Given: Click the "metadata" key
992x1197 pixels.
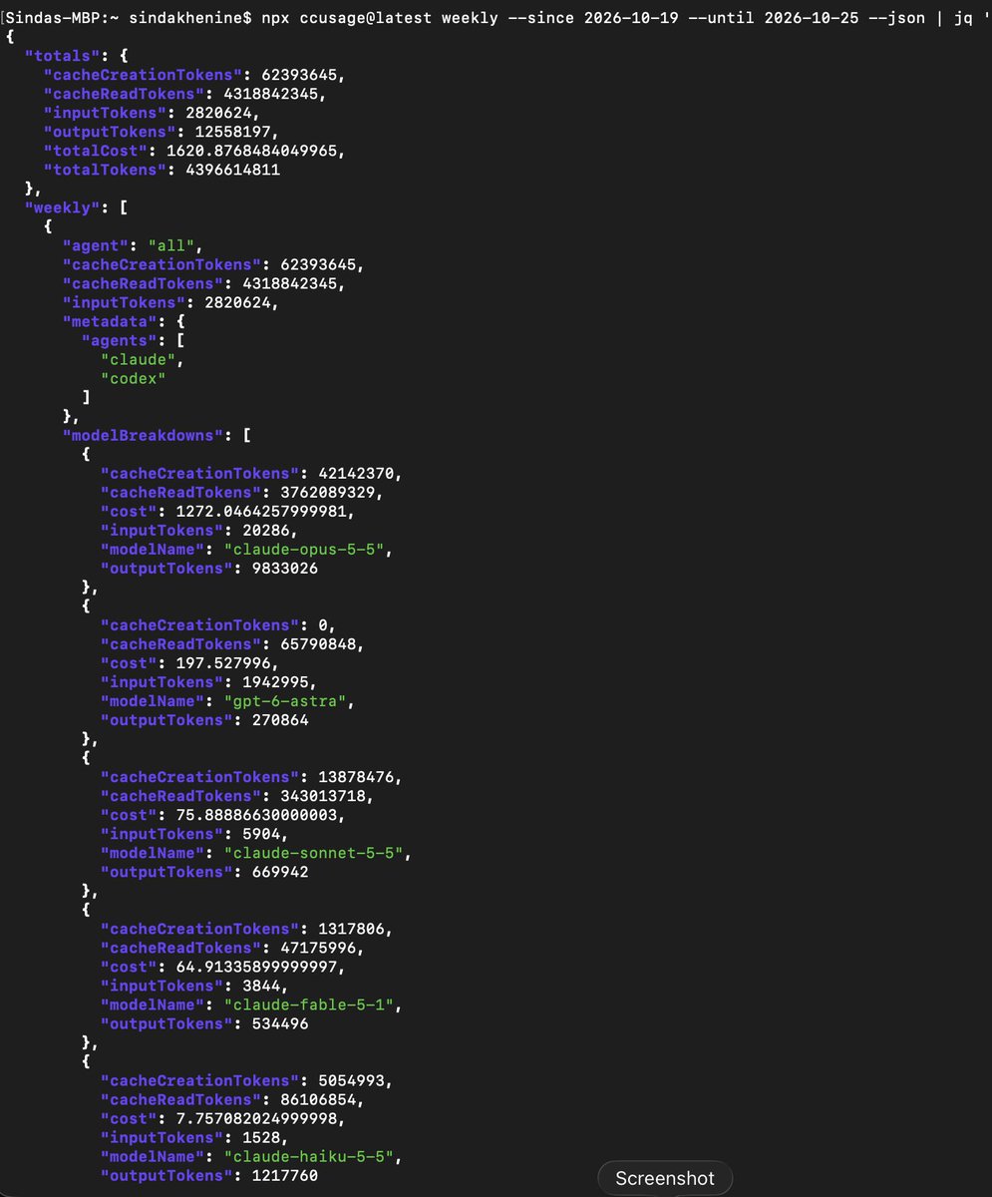Looking at the screenshot, I should coord(108,321).
